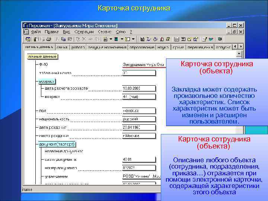268x201 pixels.
Task: Switch to the армия tab
Action: tap(178, 47)
